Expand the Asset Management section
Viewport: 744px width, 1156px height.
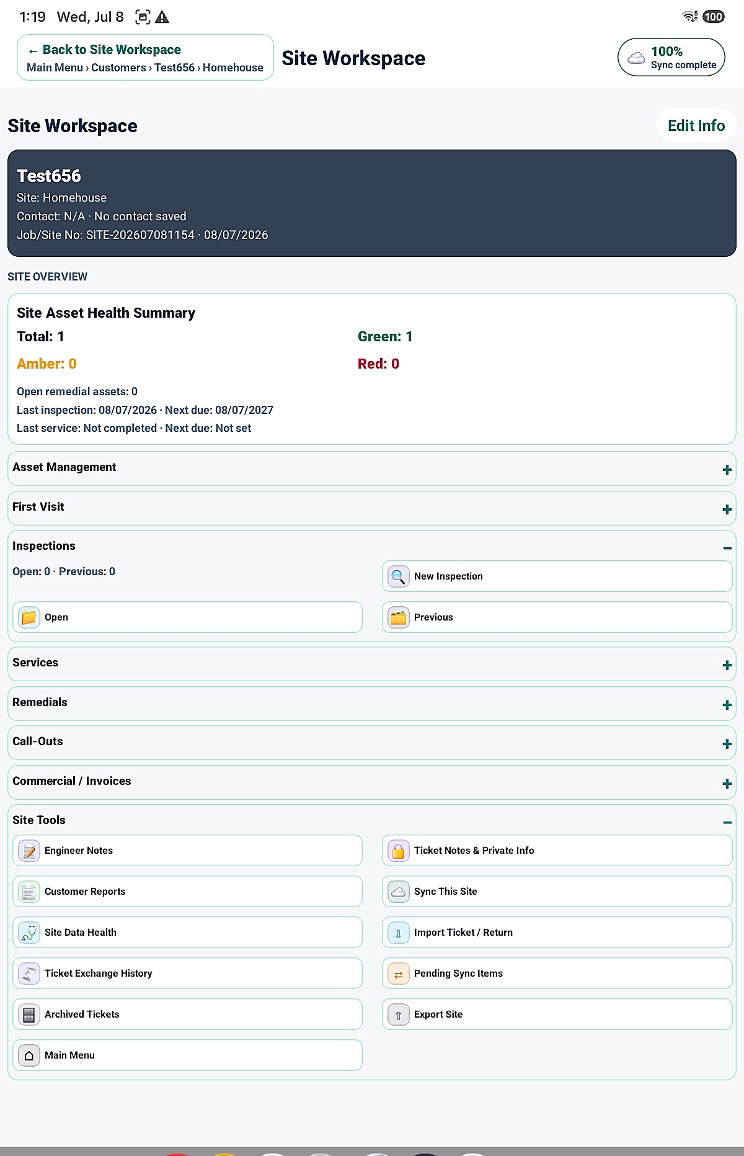[x=727, y=470]
